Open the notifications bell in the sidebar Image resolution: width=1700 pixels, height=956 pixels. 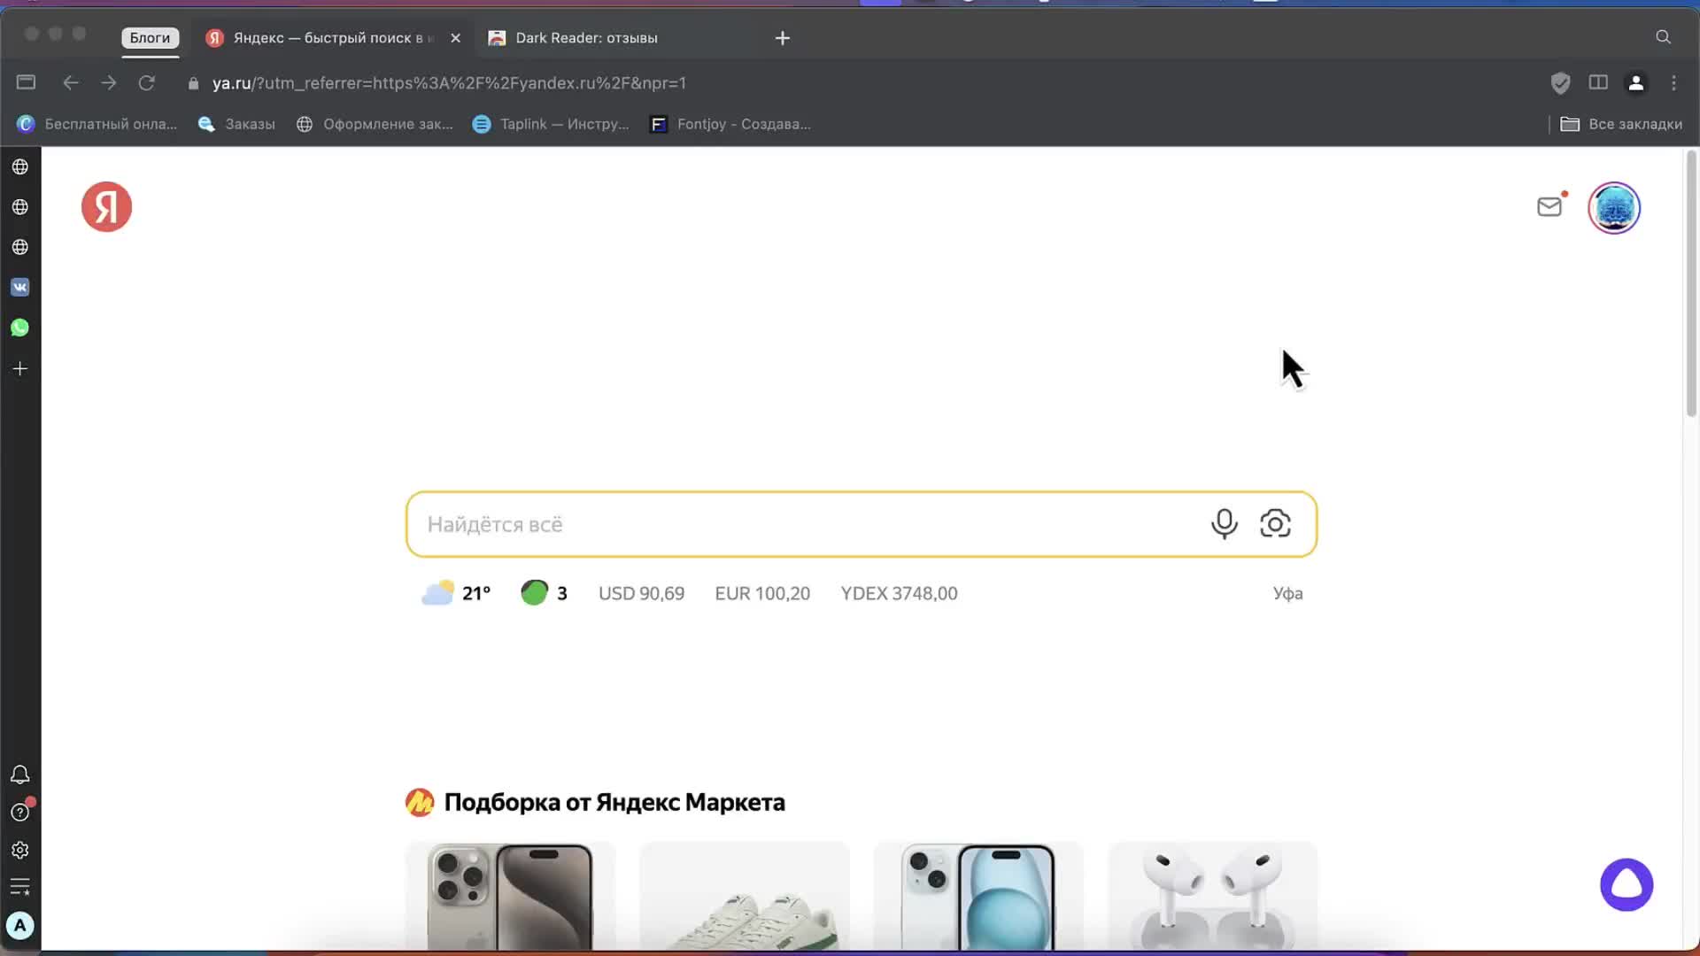coord(19,775)
